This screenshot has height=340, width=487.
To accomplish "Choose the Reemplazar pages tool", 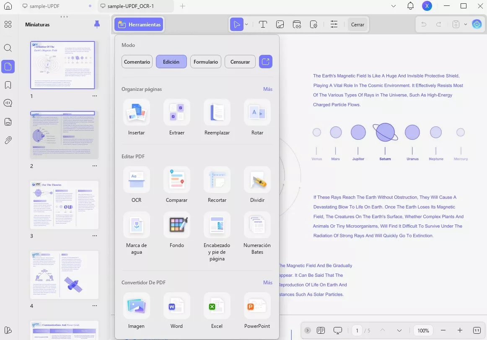I will pyautogui.click(x=217, y=112).
